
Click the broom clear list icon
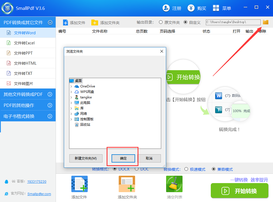(174, 184)
